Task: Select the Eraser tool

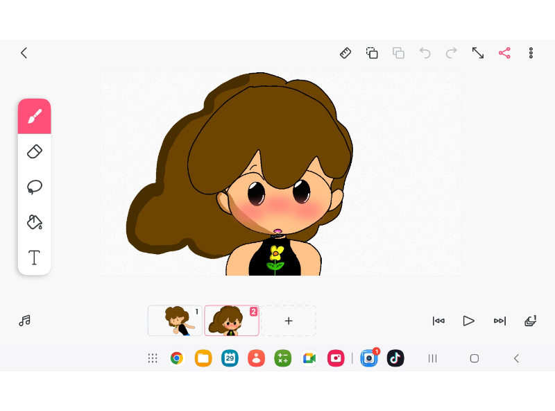Action: click(35, 151)
